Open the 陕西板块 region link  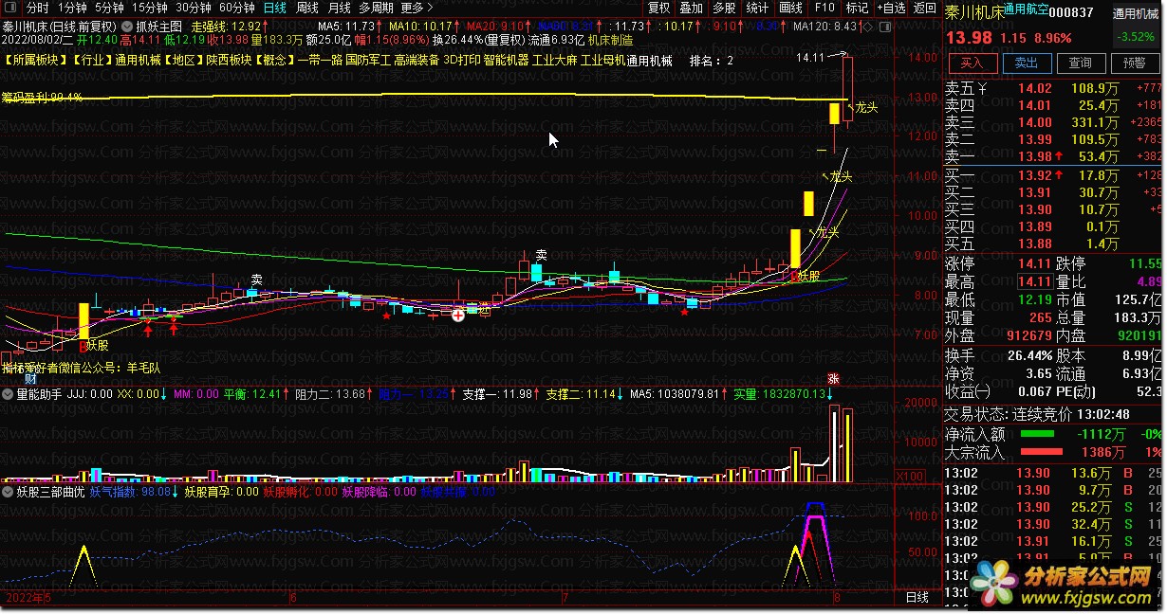230,61
